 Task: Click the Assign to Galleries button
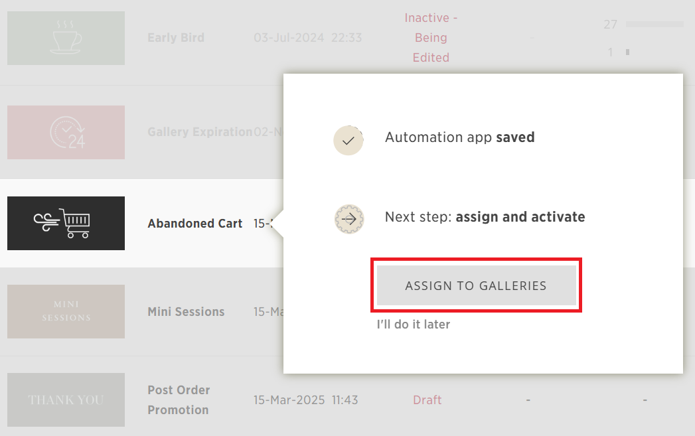476,285
